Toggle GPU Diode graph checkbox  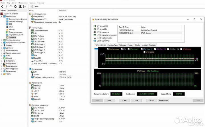[181, 49]
